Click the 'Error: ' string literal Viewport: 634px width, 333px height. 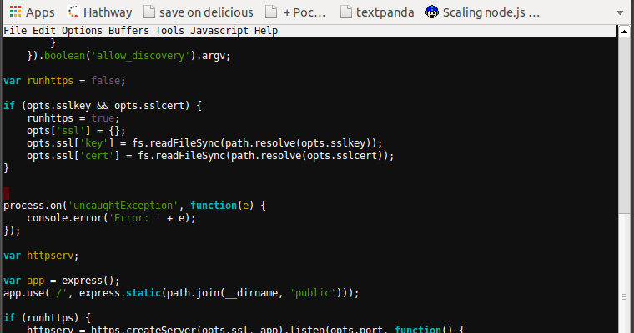pyautogui.click(x=134, y=218)
